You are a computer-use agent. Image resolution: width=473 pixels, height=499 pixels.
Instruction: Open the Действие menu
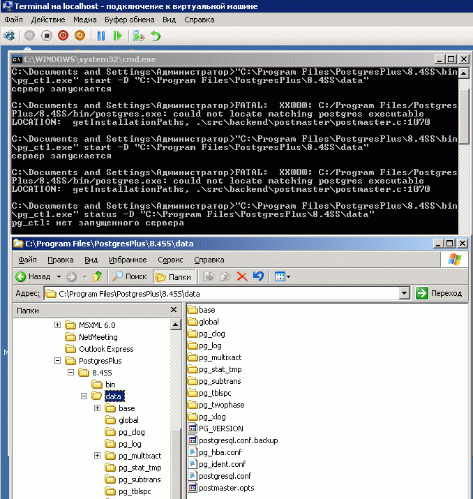(x=48, y=20)
